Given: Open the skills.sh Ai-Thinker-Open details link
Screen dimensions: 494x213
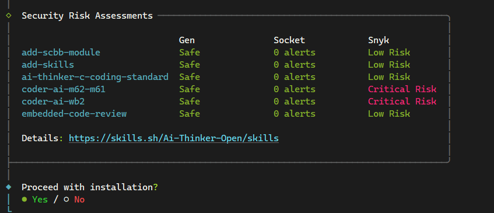Looking at the screenshot, I should tap(174, 138).
